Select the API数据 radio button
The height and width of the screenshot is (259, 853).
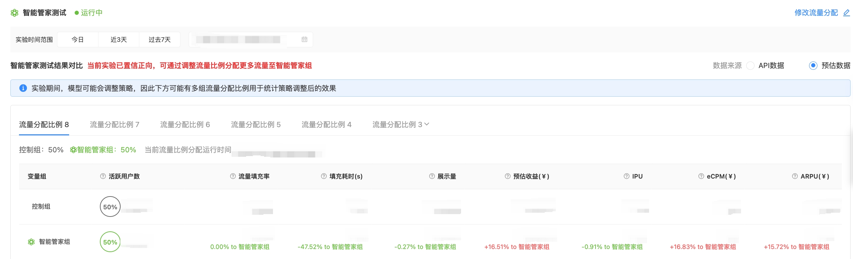point(750,66)
